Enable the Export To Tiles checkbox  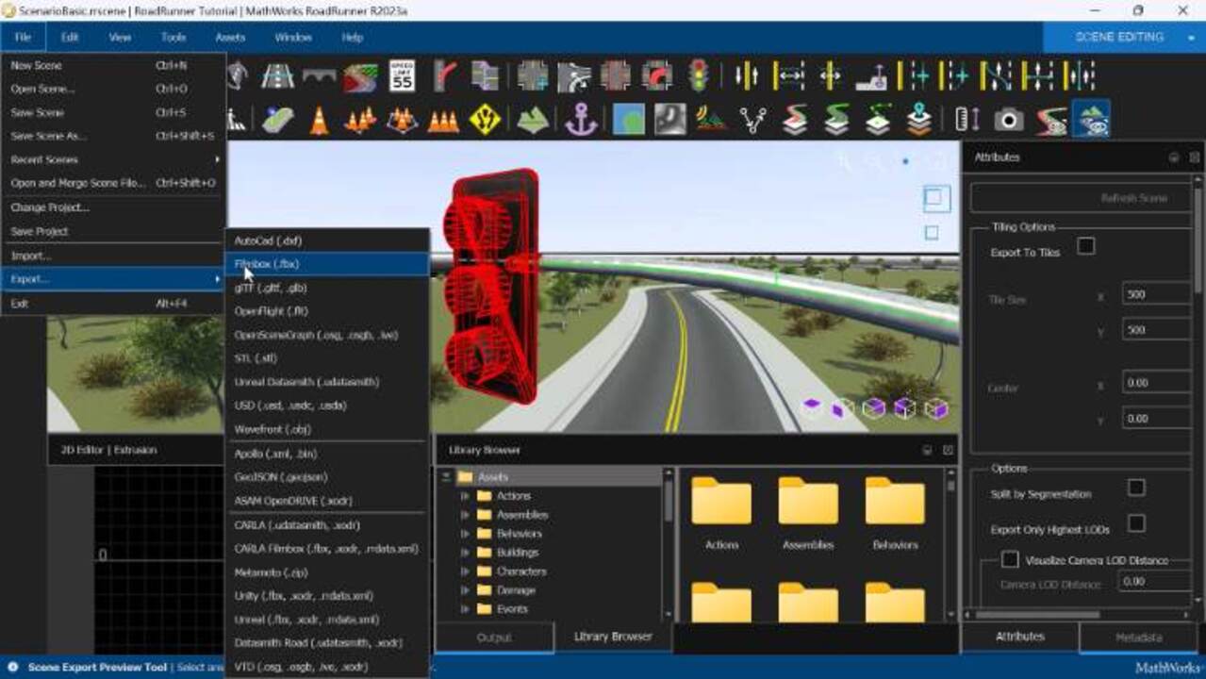(x=1086, y=246)
